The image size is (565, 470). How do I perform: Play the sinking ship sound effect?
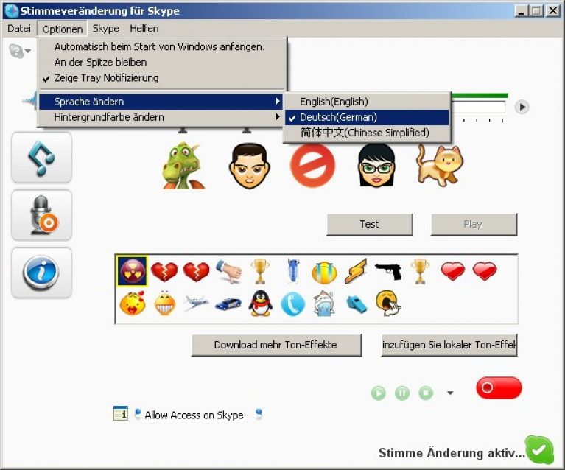click(324, 304)
